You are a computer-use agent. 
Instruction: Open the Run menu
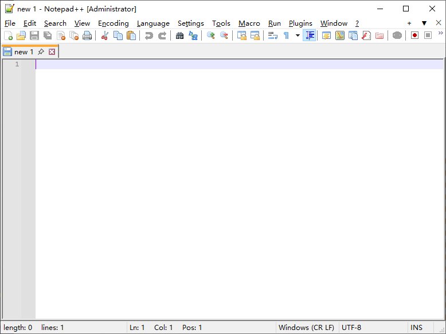click(274, 23)
